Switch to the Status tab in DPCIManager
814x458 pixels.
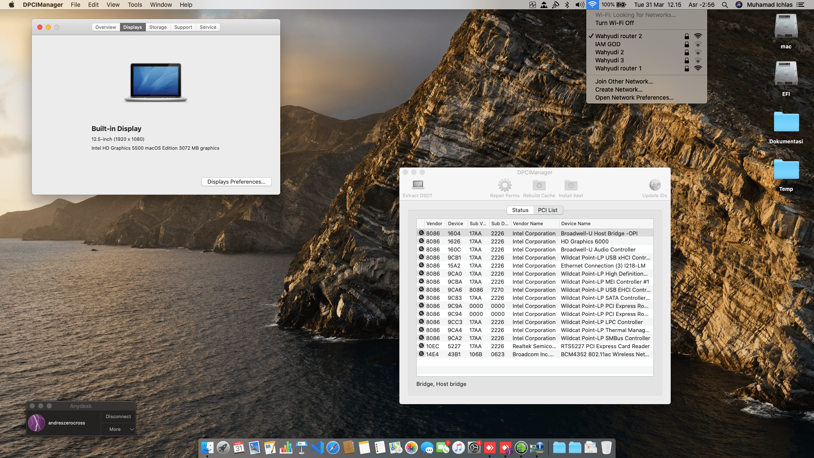pos(520,210)
